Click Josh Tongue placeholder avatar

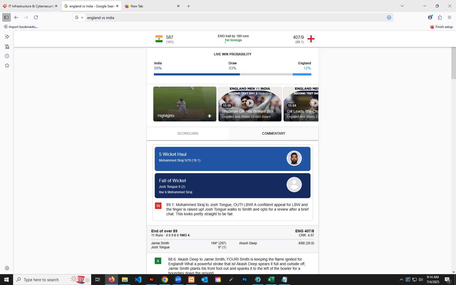pyautogui.click(x=294, y=185)
